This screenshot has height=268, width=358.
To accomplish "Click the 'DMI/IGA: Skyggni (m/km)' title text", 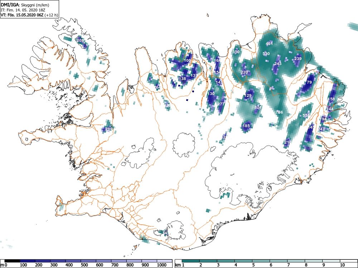I will pos(25,5).
